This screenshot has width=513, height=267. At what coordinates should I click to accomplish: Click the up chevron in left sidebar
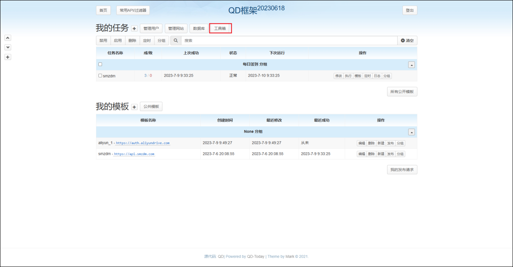(x=8, y=38)
